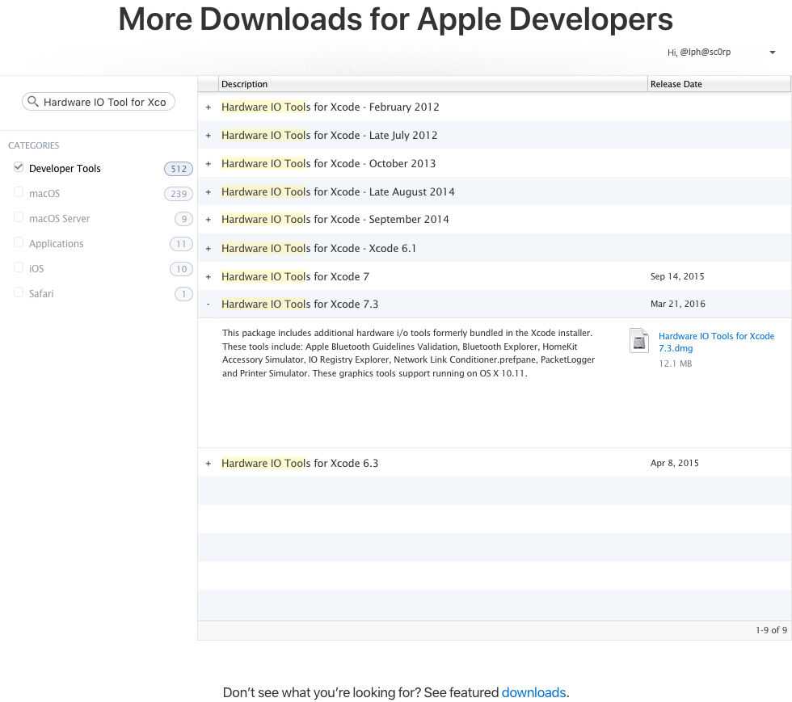Select the Apr 8, 2015 release date
The image size is (792, 702).
point(674,463)
